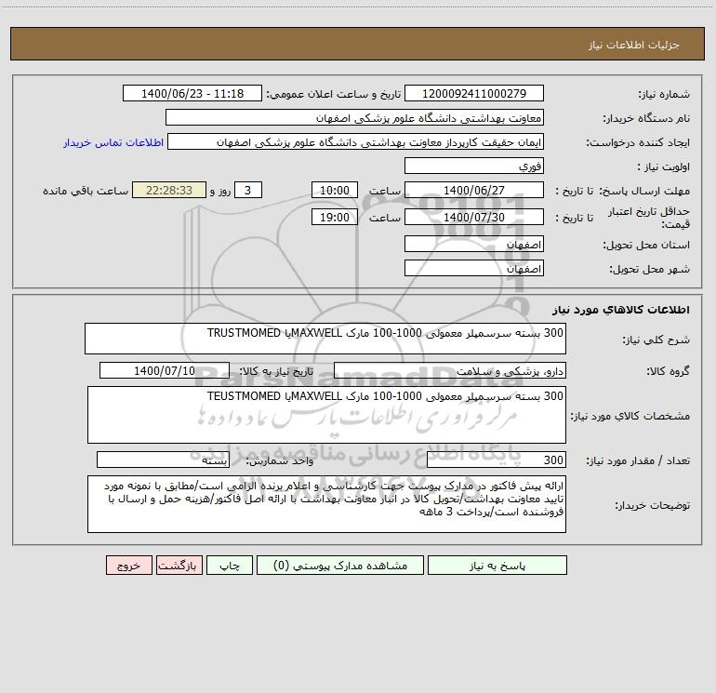Click the چاپ print button
The image size is (716, 693).
pos(230,565)
